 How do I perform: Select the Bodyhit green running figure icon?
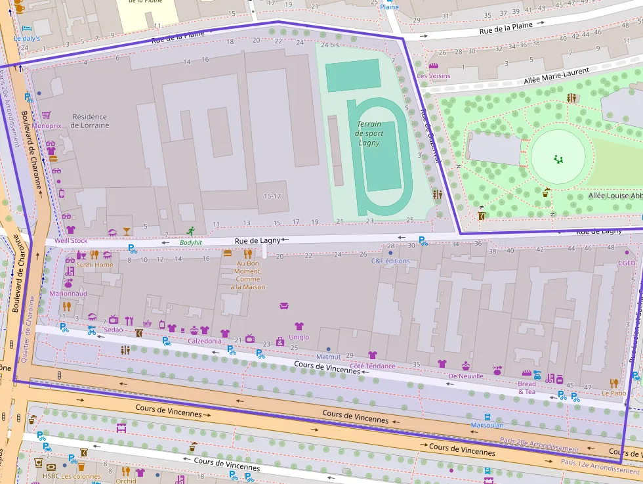[x=190, y=231]
